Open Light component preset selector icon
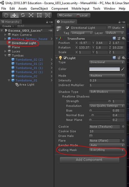The image size is (129, 187). pos(119,58)
